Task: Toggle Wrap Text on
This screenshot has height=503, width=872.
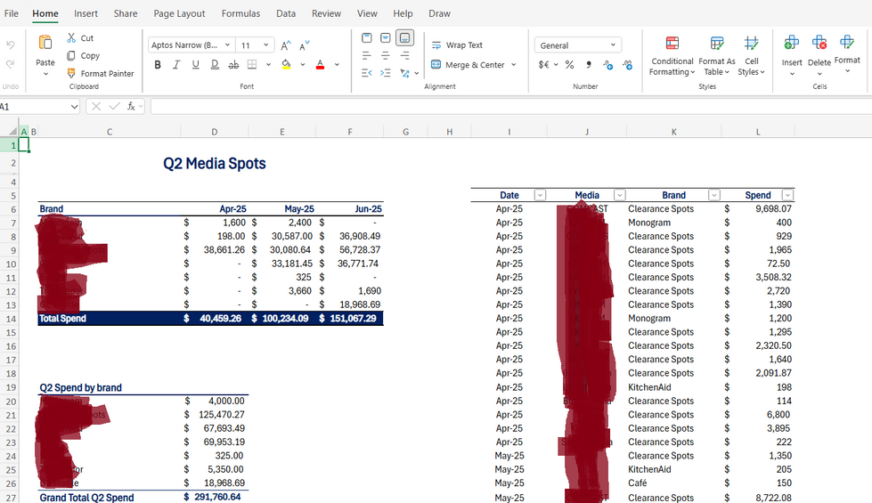Action: click(x=457, y=45)
